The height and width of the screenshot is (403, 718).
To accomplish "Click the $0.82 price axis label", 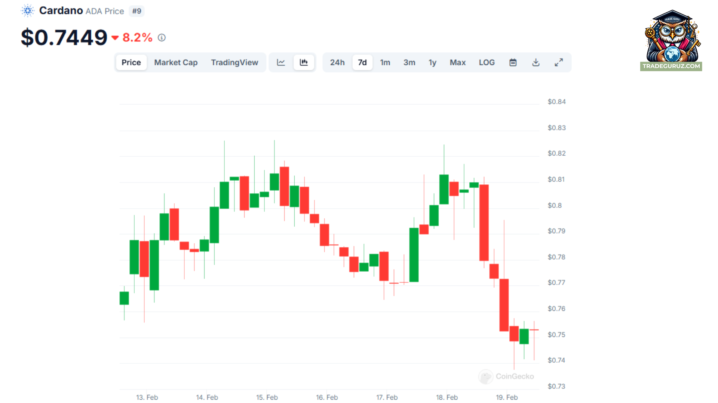I will click(x=557, y=153).
